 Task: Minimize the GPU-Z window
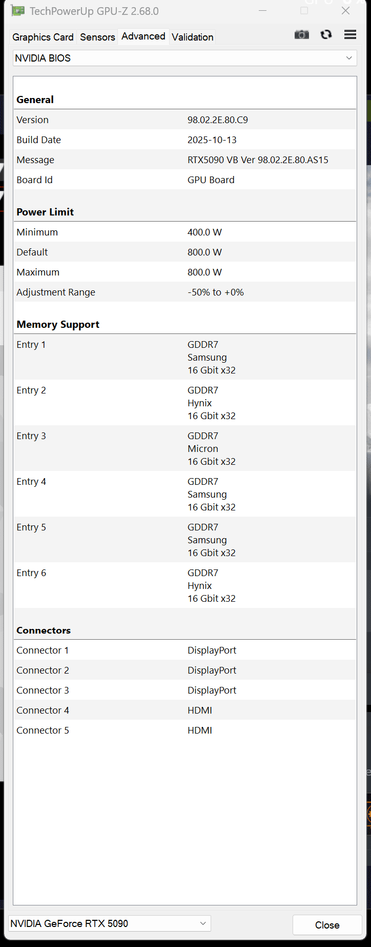click(x=262, y=11)
